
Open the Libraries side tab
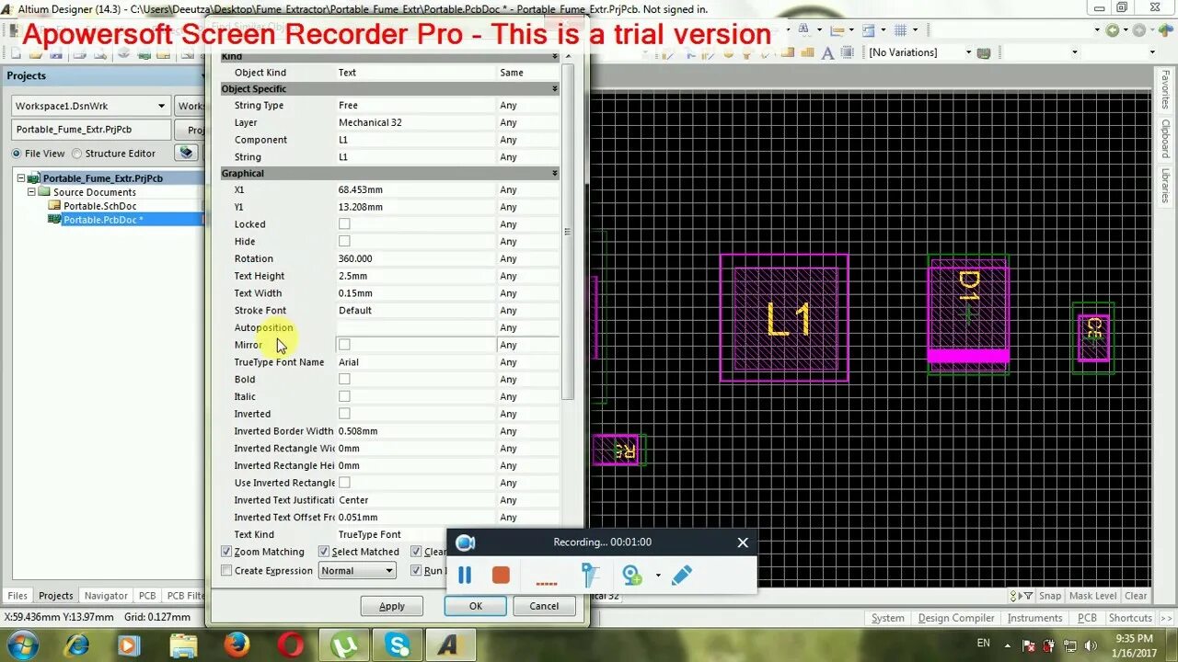point(1165,185)
